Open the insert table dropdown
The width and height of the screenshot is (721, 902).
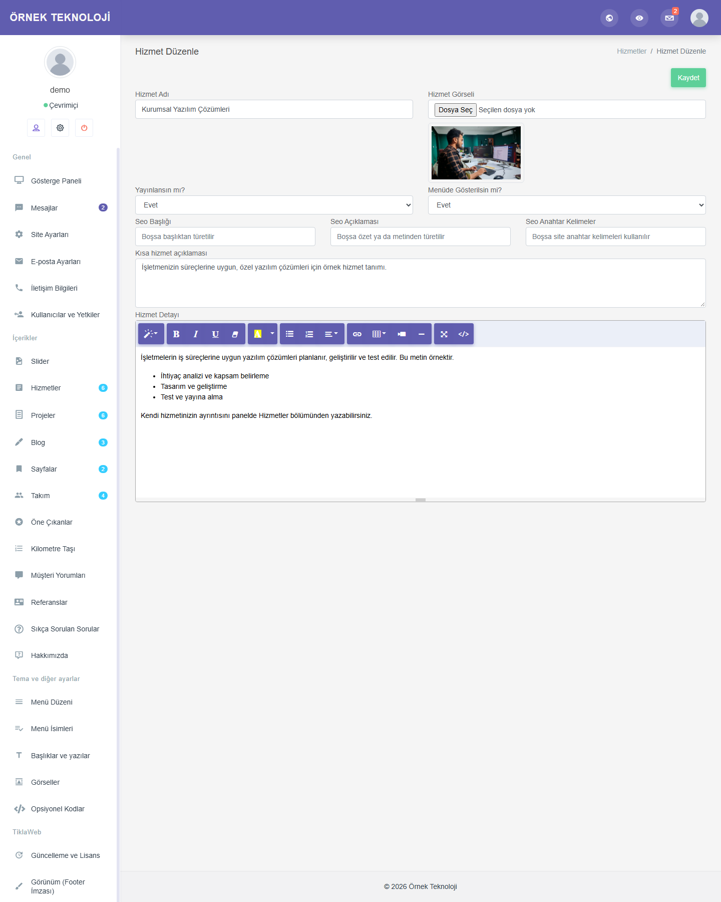click(379, 334)
